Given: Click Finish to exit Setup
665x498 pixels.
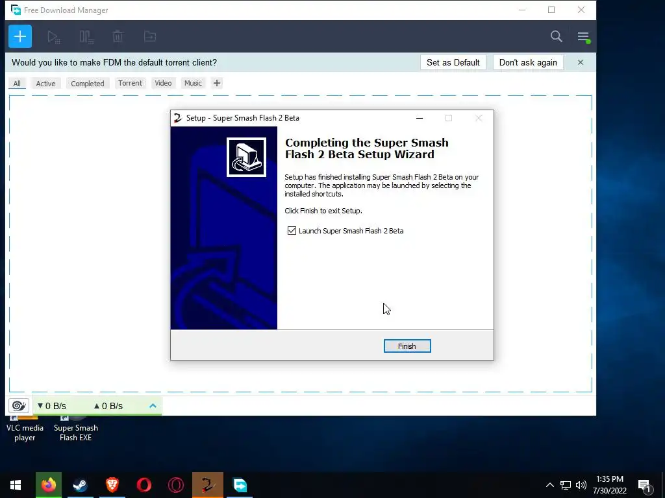Looking at the screenshot, I should tap(407, 346).
